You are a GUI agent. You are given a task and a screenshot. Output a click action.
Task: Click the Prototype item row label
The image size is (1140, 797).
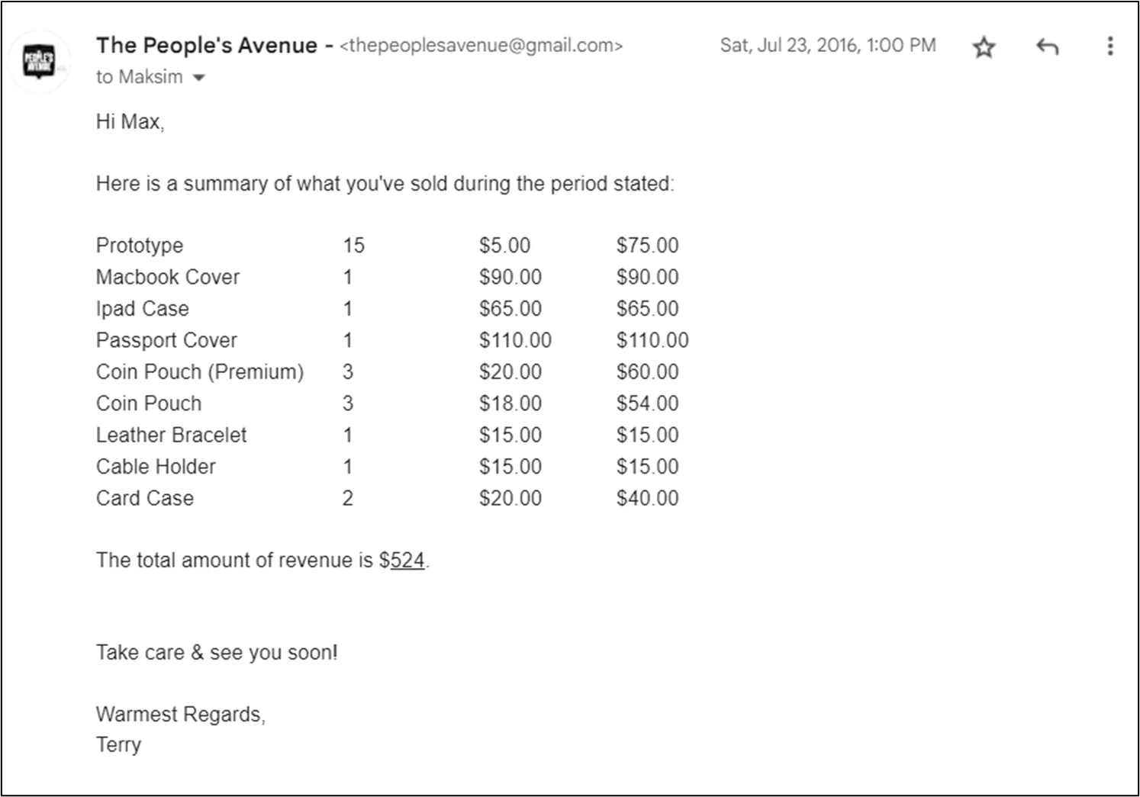[140, 246]
